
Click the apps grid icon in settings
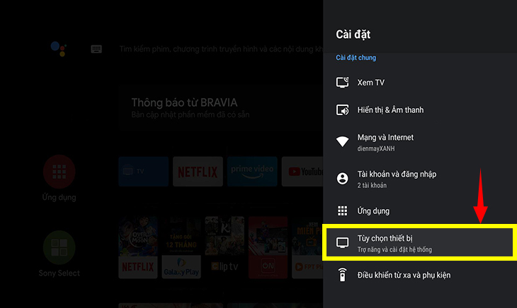(343, 211)
